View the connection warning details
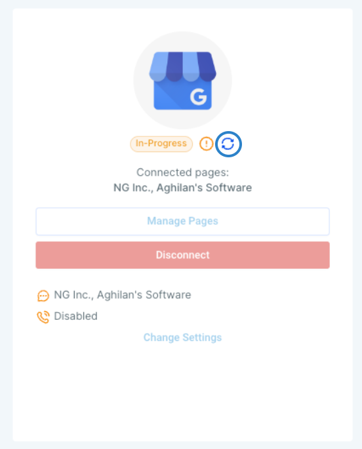The image size is (362, 449). [206, 144]
